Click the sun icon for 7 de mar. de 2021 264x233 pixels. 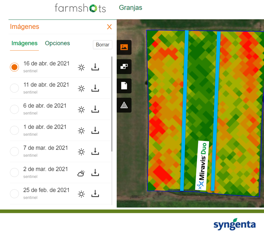[x=81, y=152]
